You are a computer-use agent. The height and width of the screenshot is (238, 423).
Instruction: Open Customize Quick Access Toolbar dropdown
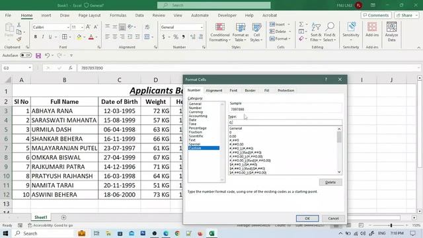click(71, 56)
